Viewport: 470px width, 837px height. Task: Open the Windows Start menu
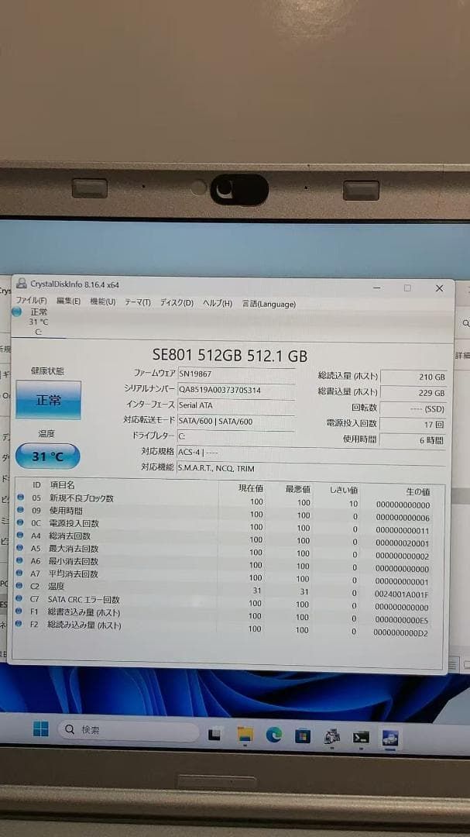(41, 728)
